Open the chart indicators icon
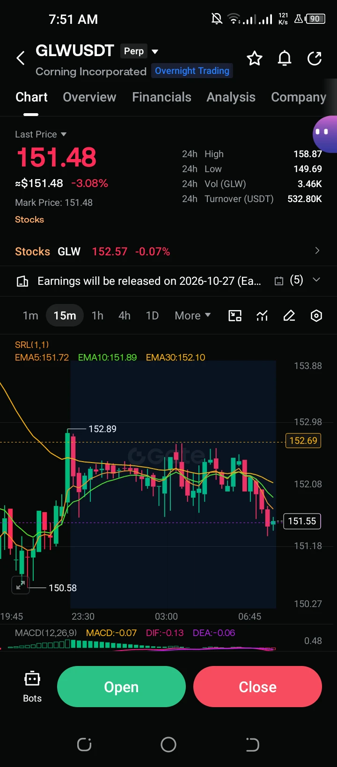This screenshot has width=337, height=767. pos(262,316)
